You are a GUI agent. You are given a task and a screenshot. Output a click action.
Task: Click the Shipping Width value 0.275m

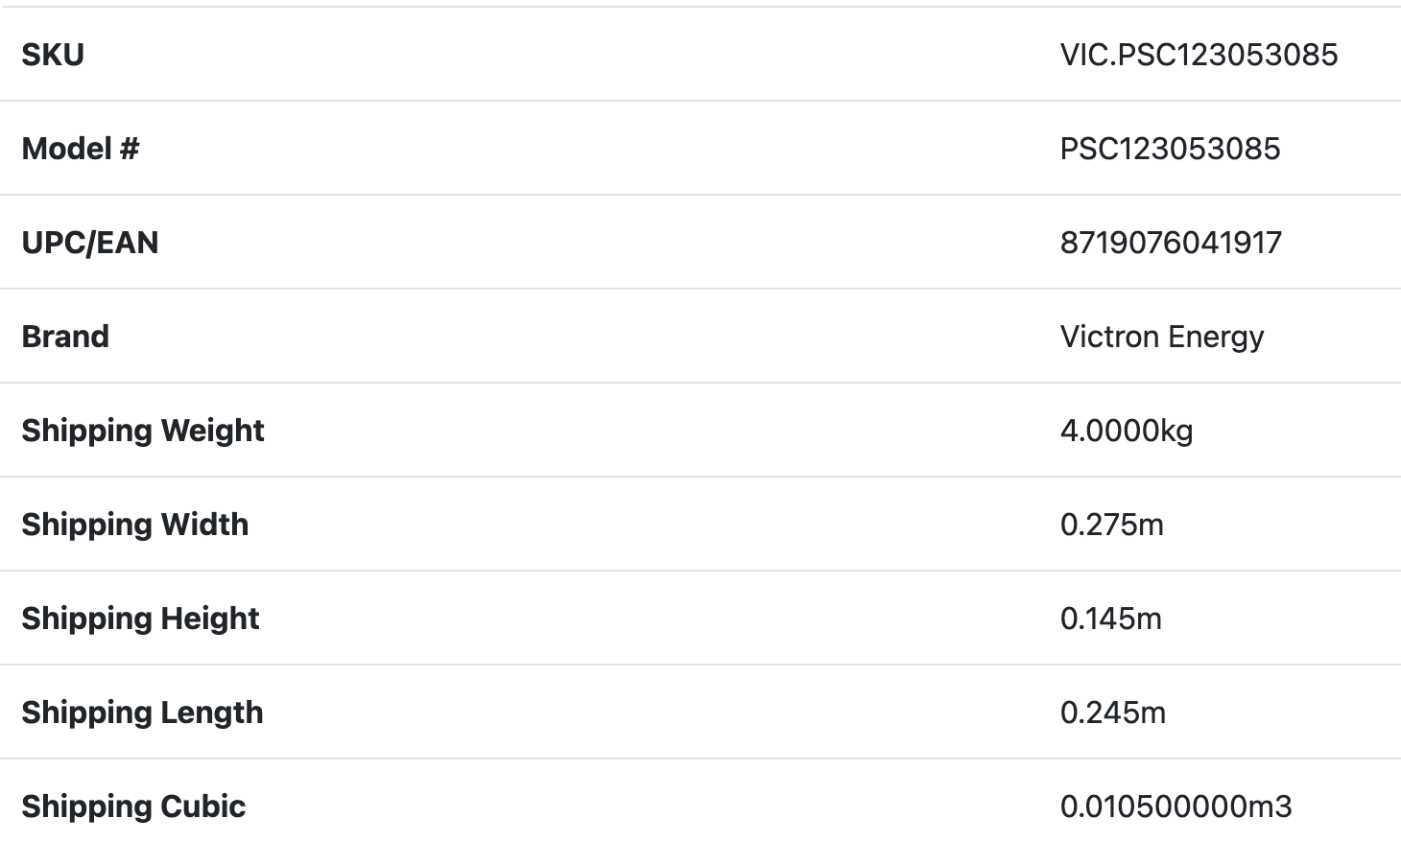[1112, 525]
